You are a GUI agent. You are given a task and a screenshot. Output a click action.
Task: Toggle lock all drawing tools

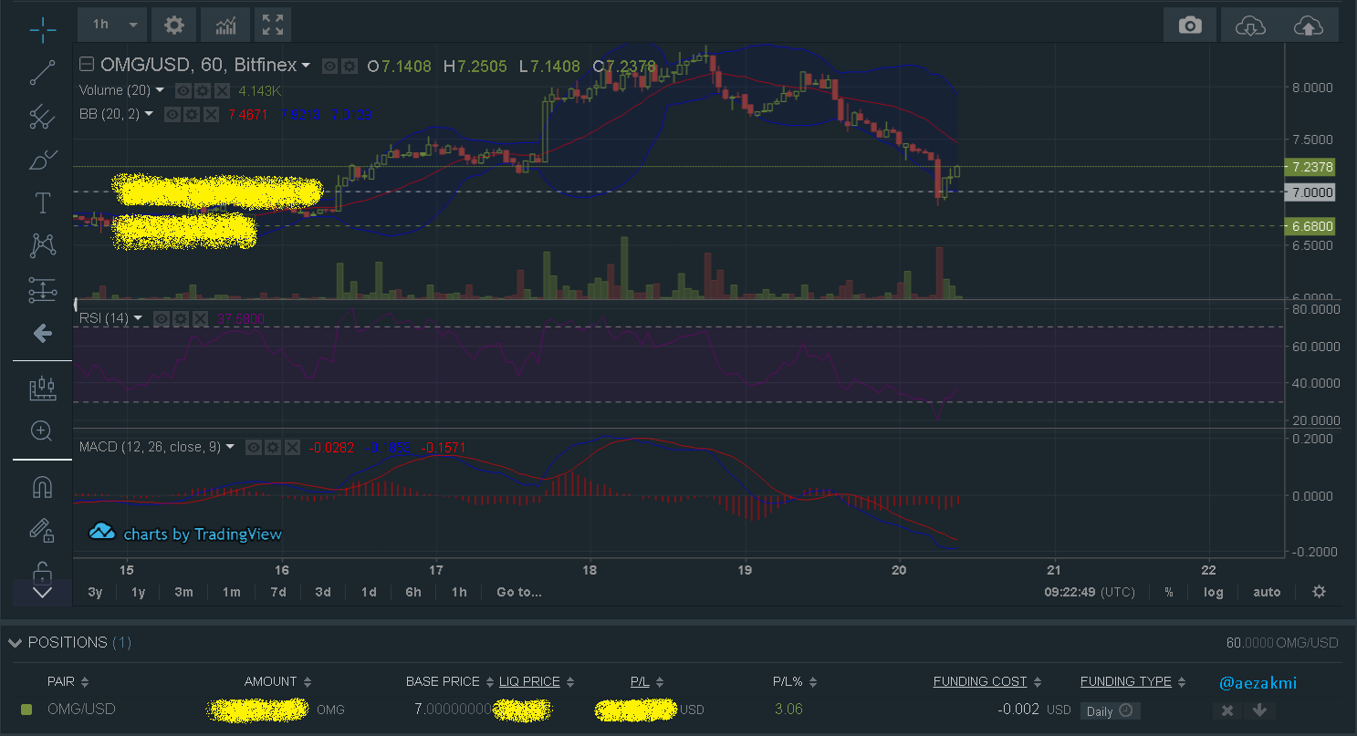42,571
